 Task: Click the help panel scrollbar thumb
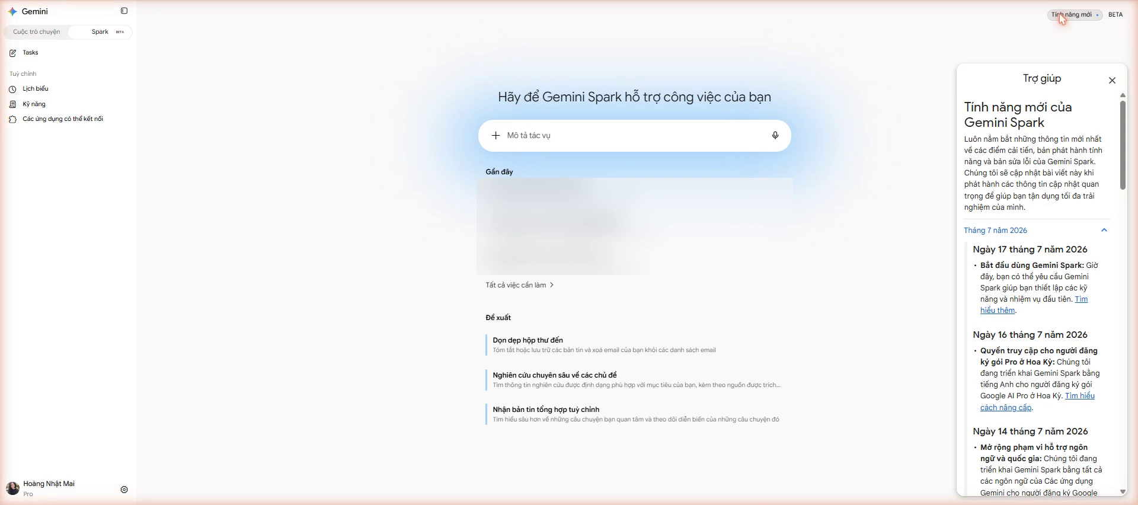pos(1123,145)
